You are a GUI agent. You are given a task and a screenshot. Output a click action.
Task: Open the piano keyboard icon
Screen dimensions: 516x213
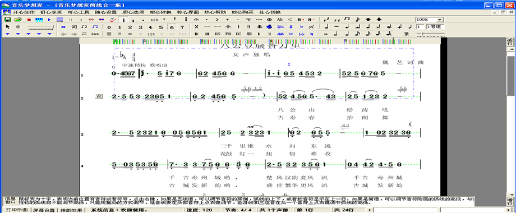tap(39, 20)
